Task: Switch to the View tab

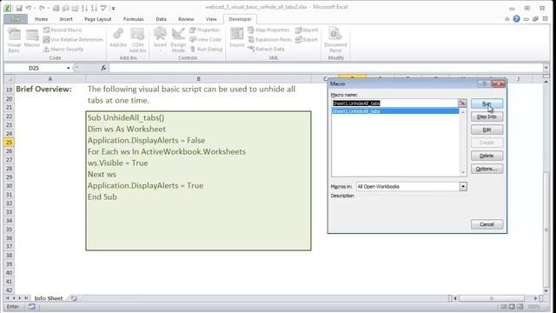Action: point(211,19)
